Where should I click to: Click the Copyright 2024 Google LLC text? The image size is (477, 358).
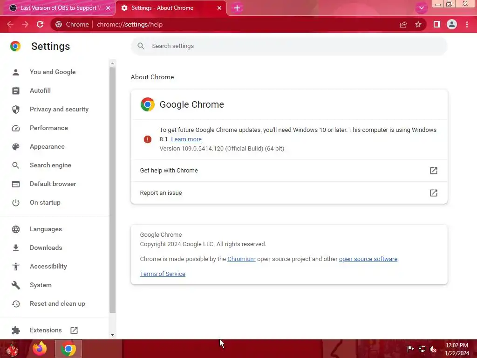pos(203,244)
